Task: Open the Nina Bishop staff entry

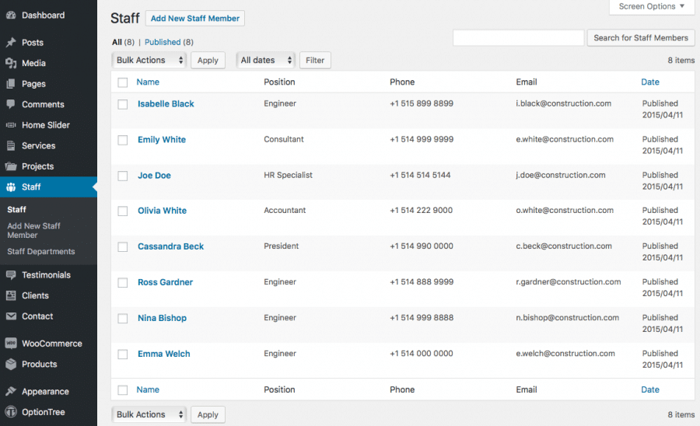Action: (162, 318)
